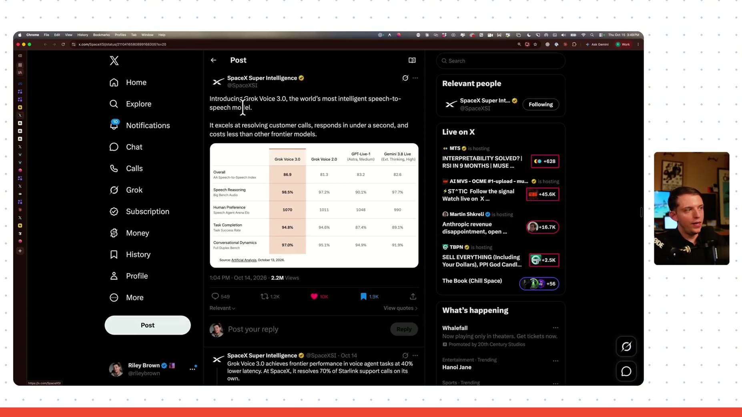Open the Bookmarks menu in menu bar

[101, 35]
